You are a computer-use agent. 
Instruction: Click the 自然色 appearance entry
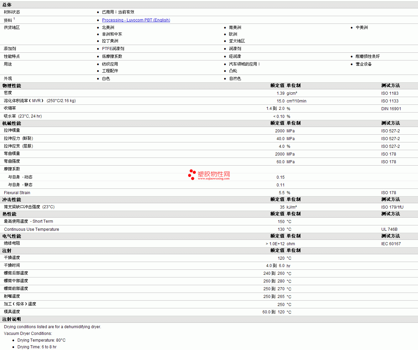(x=235, y=79)
